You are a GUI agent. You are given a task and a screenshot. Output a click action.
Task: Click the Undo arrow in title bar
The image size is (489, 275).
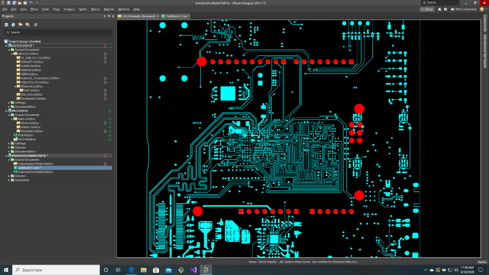31,3
